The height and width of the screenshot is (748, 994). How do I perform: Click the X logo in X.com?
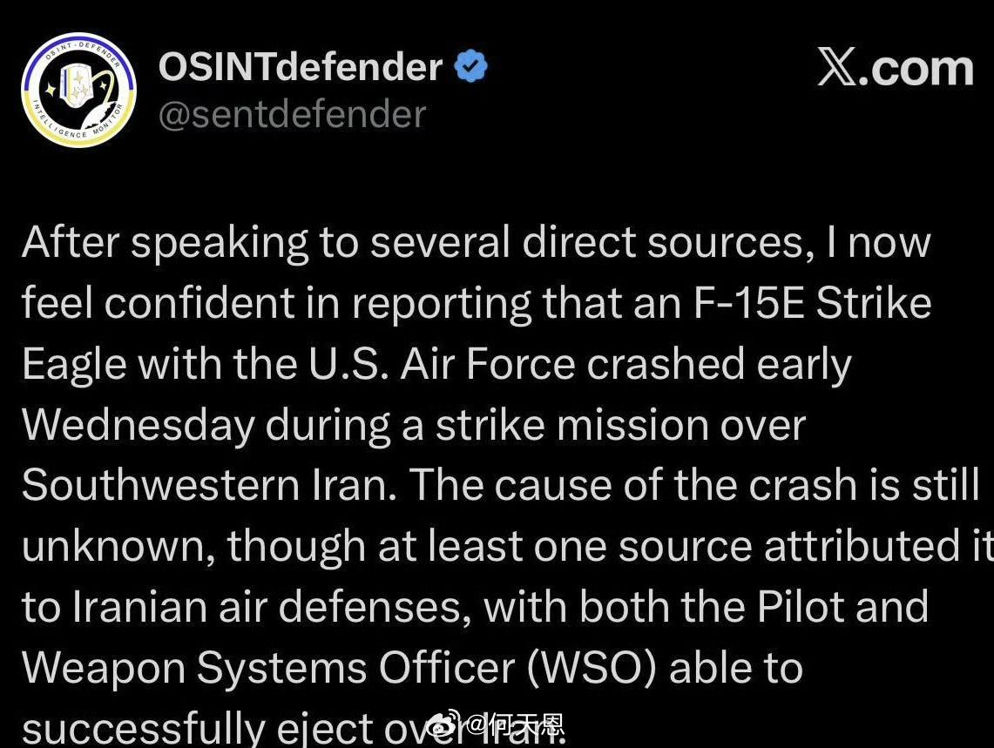(x=836, y=68)
